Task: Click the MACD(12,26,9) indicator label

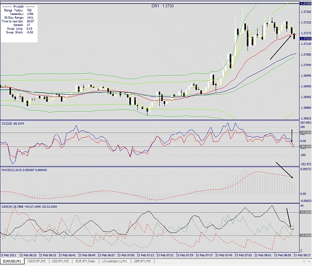Action: (24, 170)
